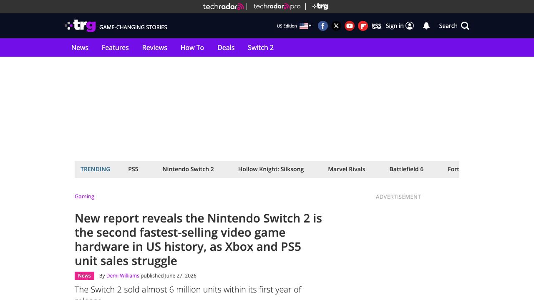Open the YouTube social icon

[x=350, y=26]
